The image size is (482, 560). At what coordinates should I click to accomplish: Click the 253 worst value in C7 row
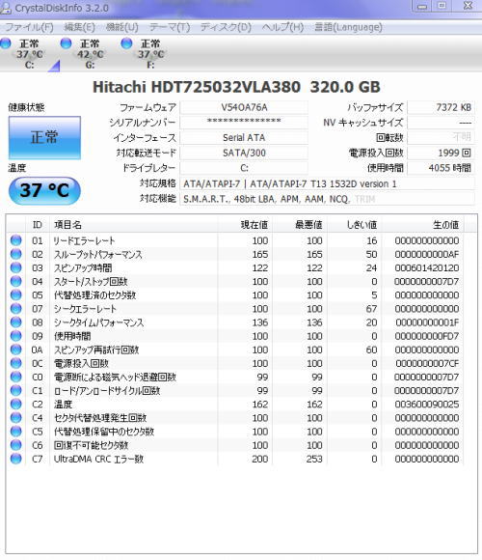click(x=314, y=459)
